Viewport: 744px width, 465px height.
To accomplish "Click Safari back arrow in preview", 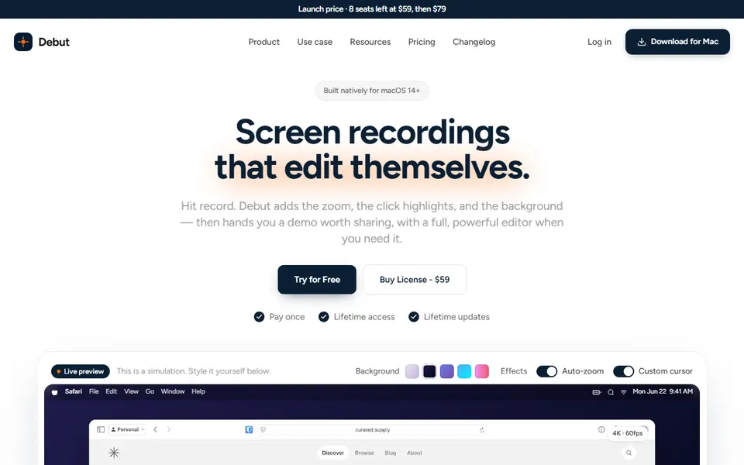I will [x=155, y=429].
